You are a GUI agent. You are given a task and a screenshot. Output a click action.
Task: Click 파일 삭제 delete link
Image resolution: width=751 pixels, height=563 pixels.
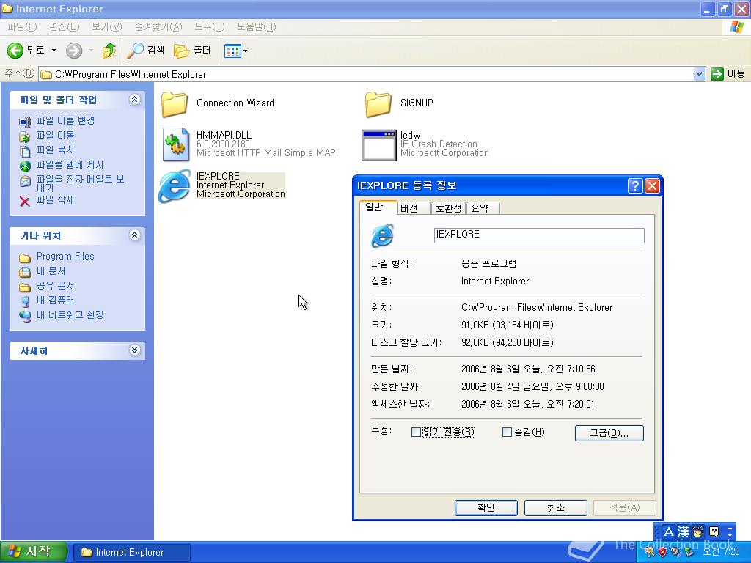point(56,199)
